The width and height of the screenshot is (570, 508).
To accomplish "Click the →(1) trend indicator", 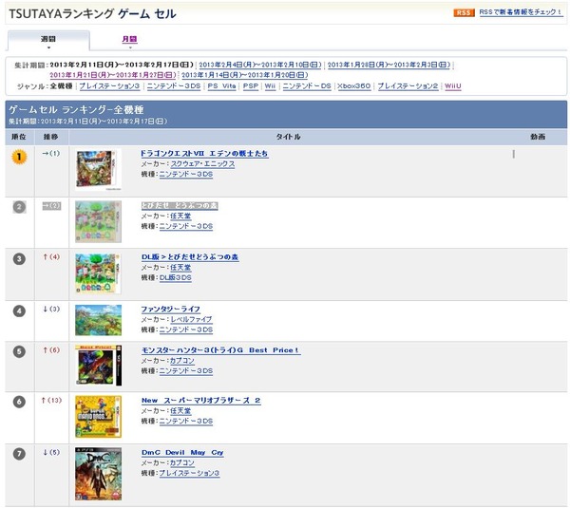I will point(51,153).
